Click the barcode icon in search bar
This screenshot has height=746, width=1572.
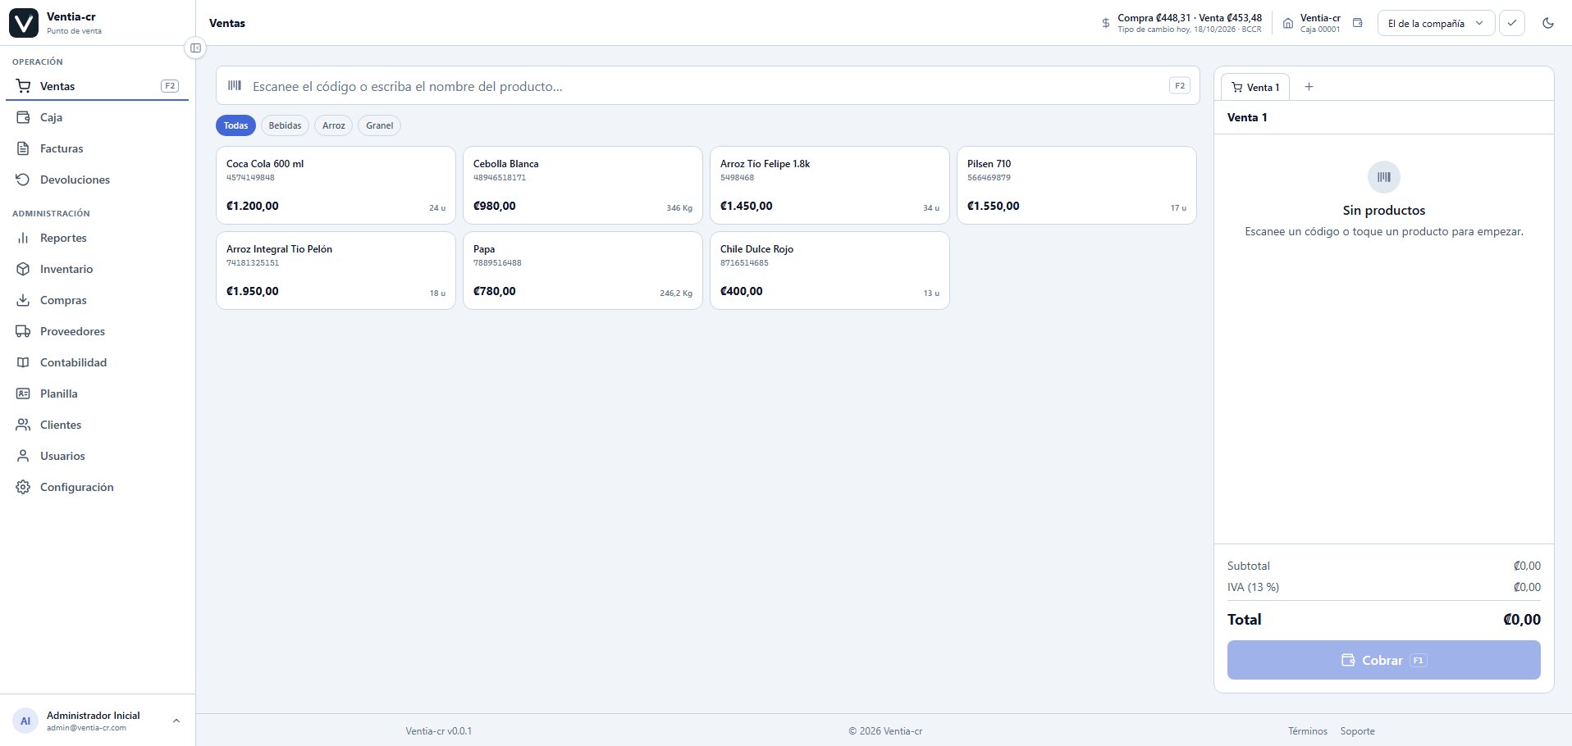click(x=235, y=85)
